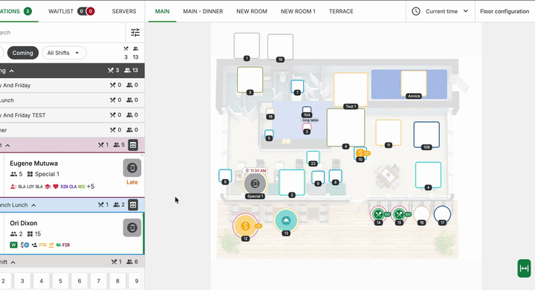Select round table 16 on terrace
This screenshot has width=535, height=290.
[421, 214]
